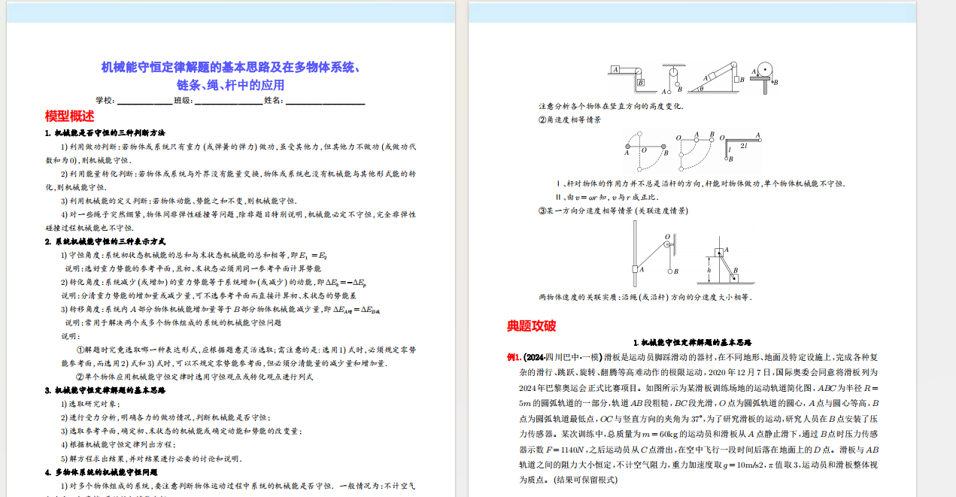Click the line starting 3) 利用机械能的定义判断
This screenshot has height=497, width=956.
tap(178, 201)
